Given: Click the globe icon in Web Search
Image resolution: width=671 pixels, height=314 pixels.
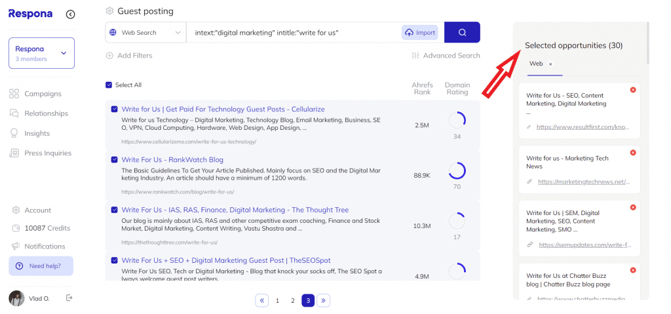Looking at the screenshot, I should tap(113, 33).
